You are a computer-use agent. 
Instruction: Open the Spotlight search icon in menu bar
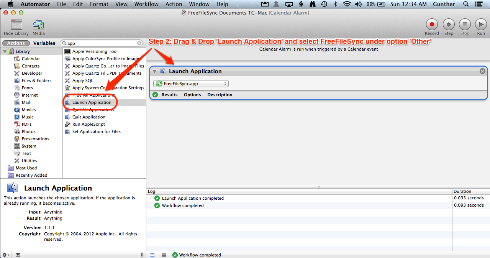(x=466, y=4)
